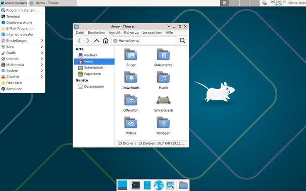Select Dateisystem under Geräte
Viewport: 306px width, 191px height.
[x=94, y=87]
